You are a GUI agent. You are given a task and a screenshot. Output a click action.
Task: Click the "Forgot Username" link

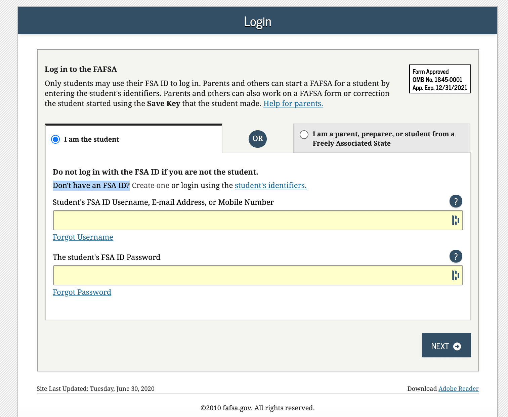pyautogui.click(x=83, y=237)
